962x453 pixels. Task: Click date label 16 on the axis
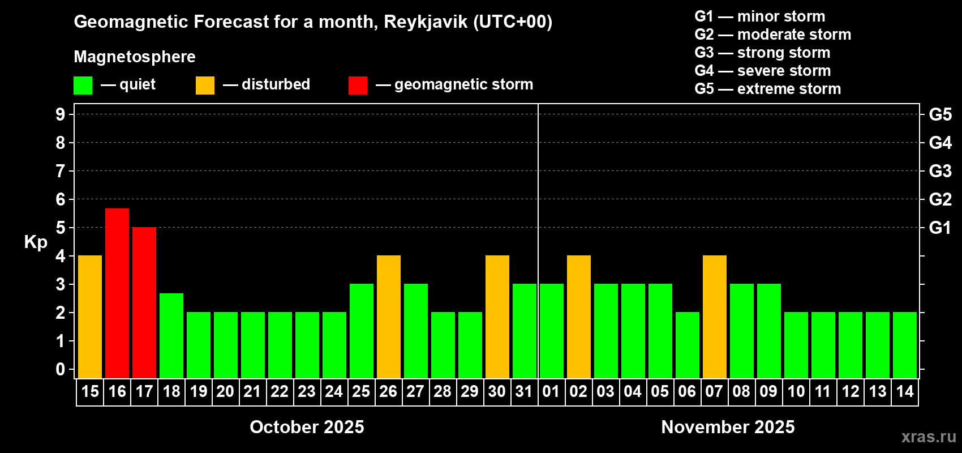click(x=117, y=392)
